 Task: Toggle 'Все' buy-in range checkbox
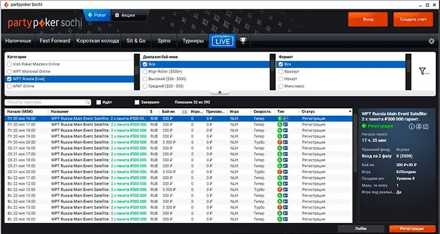pyautogui.click(x=145, y=64)
